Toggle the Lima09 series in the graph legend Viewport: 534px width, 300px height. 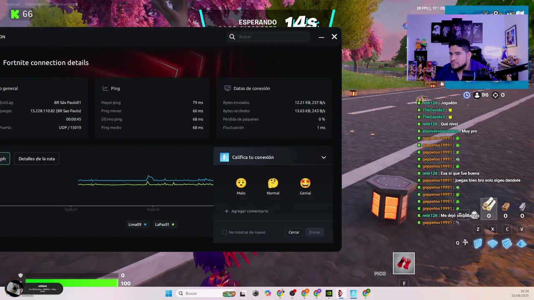click(x=137, y=225)
